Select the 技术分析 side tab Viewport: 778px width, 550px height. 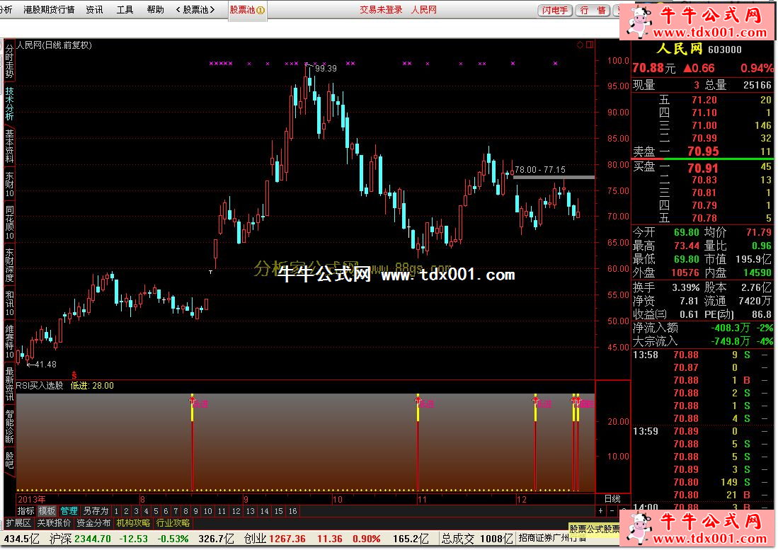[9, 103]
